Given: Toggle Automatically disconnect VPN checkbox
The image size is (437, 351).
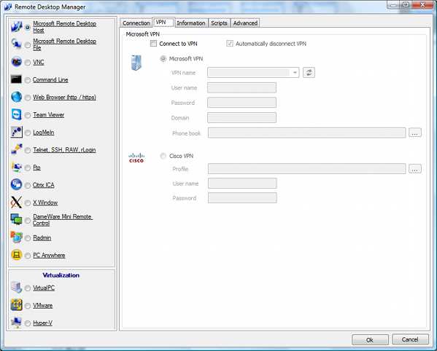Looking at the screenshot, I should pos(230,44).
